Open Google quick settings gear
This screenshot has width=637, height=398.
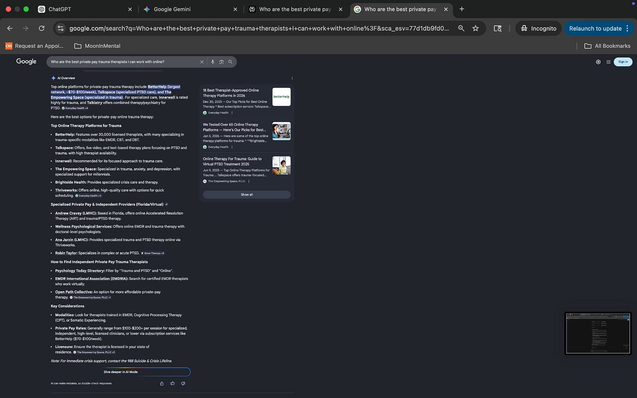598,62
